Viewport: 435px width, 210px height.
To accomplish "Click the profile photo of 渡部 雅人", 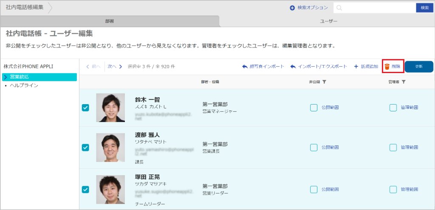I will click(x=110, y=148).
